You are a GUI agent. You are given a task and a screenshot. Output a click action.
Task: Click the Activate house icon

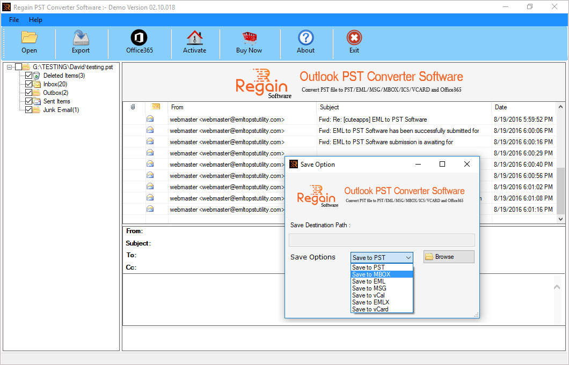click(194, 38)
